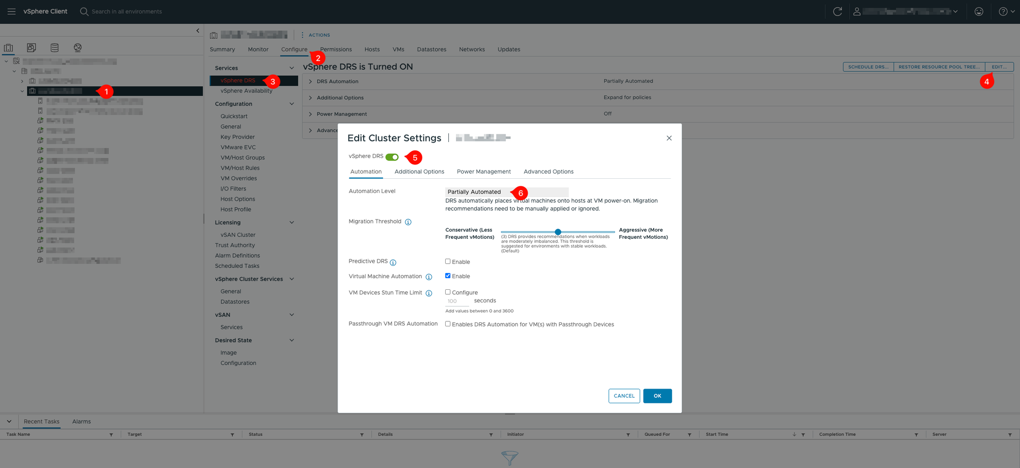Open the Advanced Options tab
The height and width of the screenshot is (468, 1020).
(x=548, y=172)
